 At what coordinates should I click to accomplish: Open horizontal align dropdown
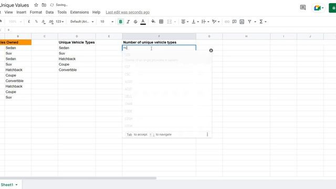185,22
